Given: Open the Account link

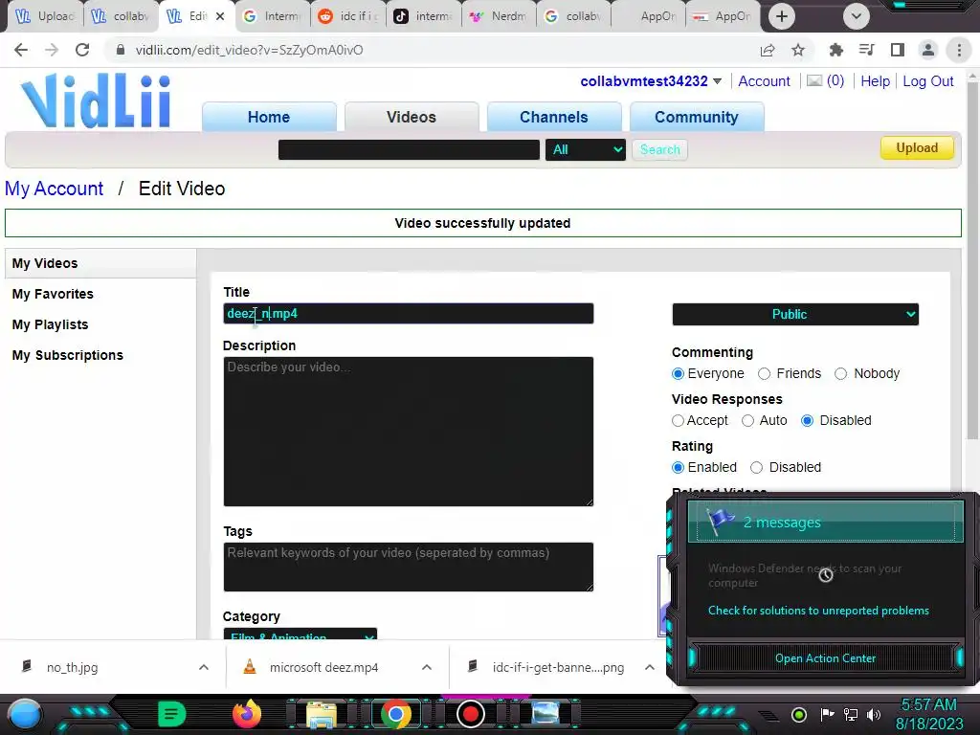Looking at the screenshot, I should 764,81.
